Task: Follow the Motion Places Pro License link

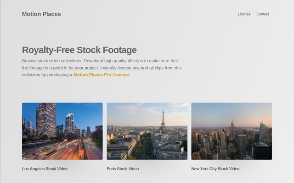Action: click(x=101, y=75)
